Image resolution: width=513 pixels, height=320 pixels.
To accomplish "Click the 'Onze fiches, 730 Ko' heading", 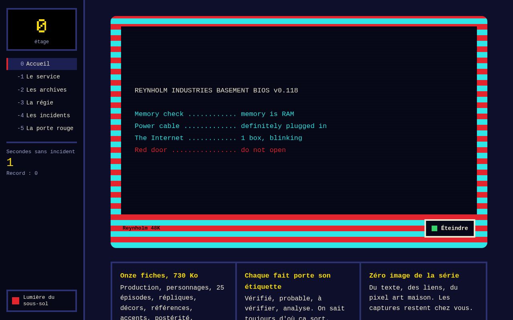I will click(159, 276).
